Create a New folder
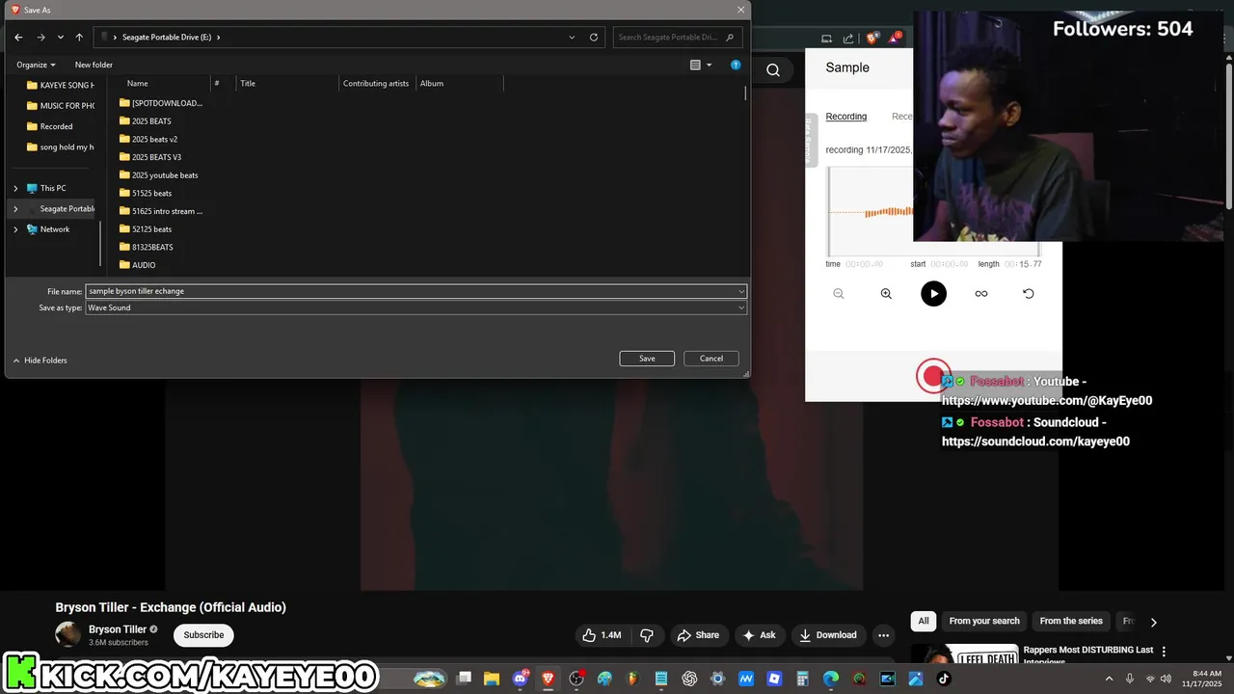This screenshot has height=694, width=1234. click(x=94, y=65)
